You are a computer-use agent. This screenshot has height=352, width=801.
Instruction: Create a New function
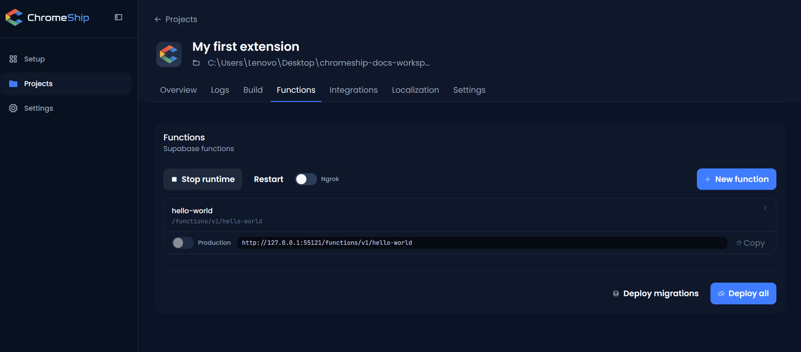(x=736, y=179)
